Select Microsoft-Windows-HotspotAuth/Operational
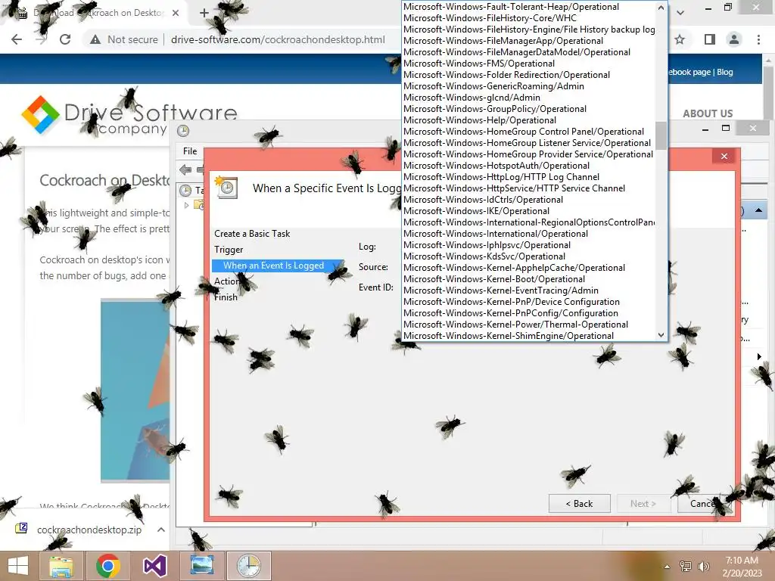Screen dimensions: 775x581 coord(529,166)
